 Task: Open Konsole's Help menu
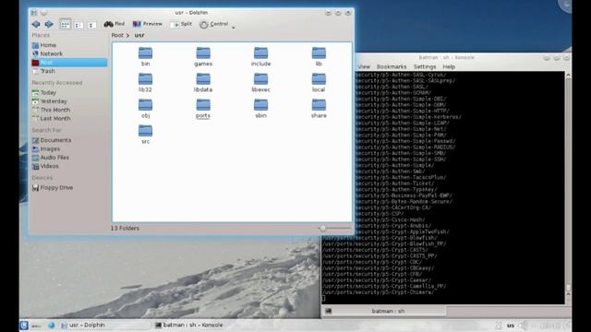(449, 66)
